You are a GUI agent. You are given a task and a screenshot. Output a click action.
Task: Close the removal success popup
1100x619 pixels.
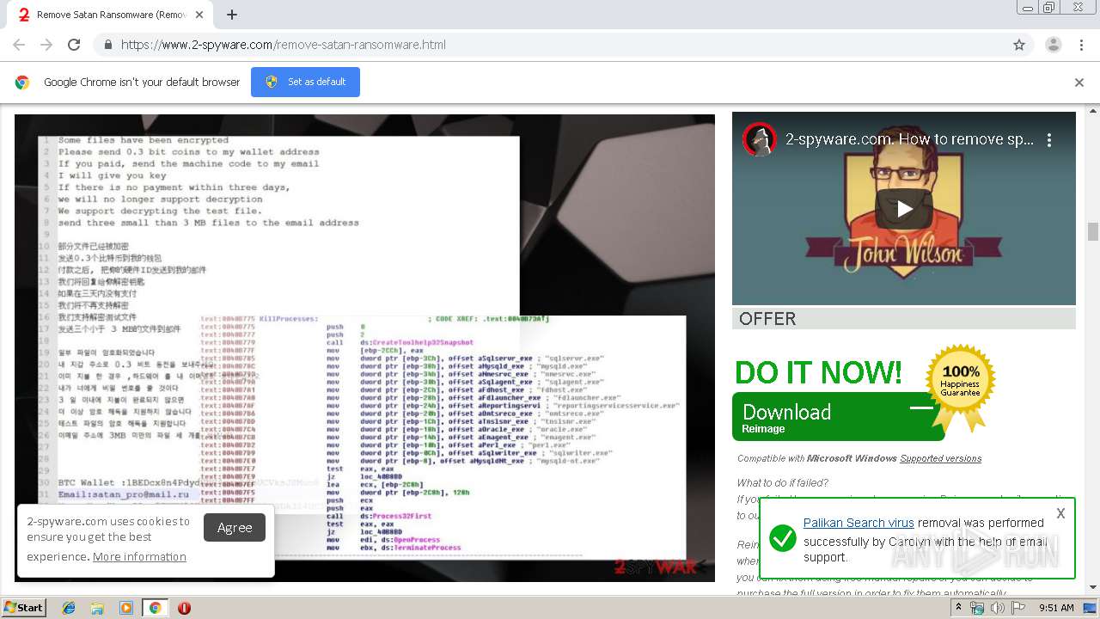tap(1060, 513)
